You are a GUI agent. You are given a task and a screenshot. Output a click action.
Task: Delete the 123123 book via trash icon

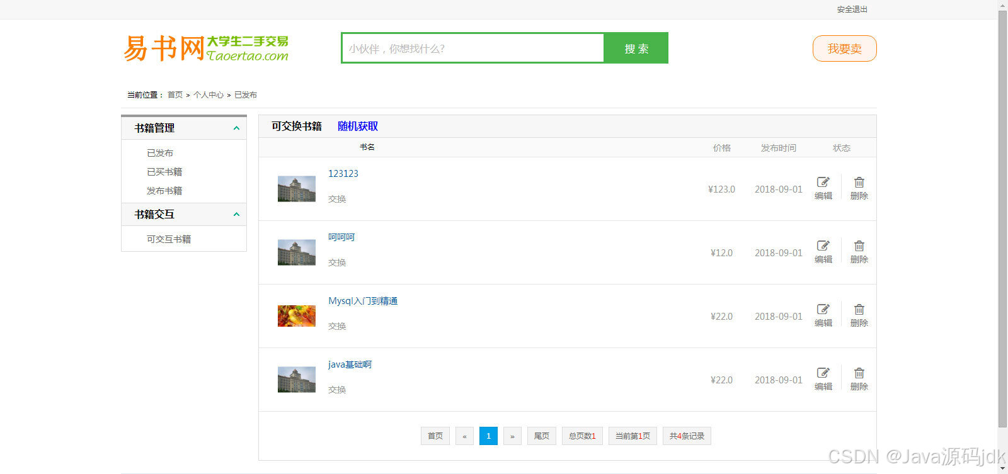tap(859, 182)
